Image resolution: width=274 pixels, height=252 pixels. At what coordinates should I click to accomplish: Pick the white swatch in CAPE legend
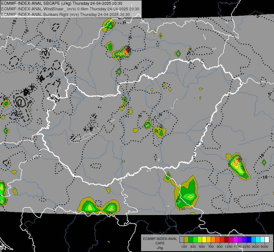tap(267, 239)
